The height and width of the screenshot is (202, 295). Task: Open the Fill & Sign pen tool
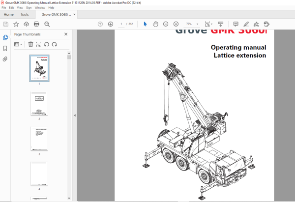click(x=256, y=24)
